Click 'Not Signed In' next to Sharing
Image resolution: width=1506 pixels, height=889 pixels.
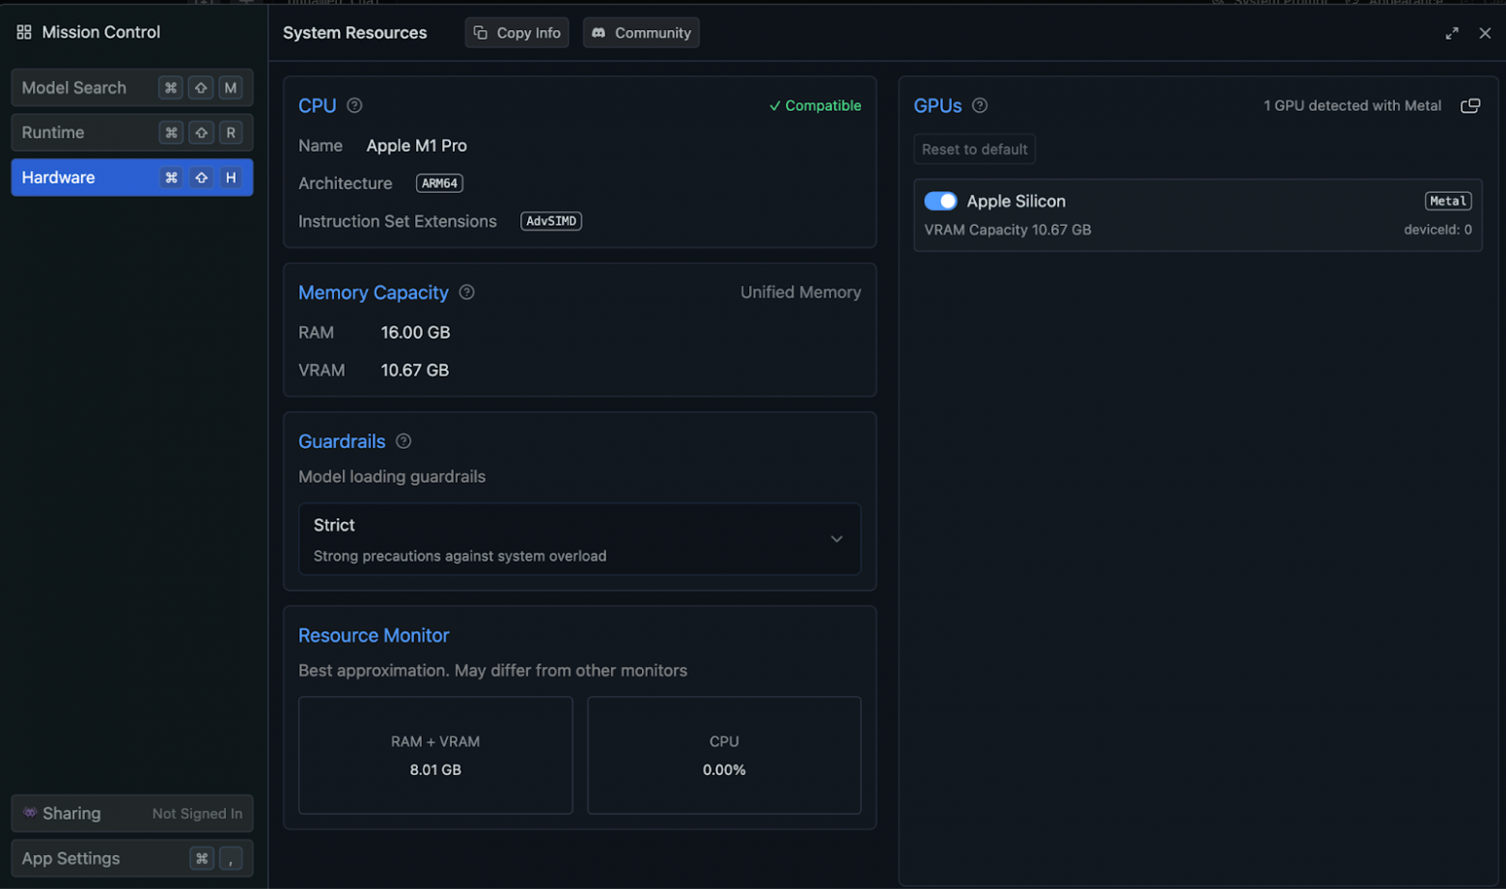196,814
